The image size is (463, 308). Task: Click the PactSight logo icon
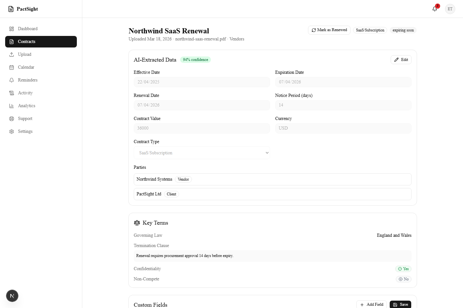pos(11,9)
